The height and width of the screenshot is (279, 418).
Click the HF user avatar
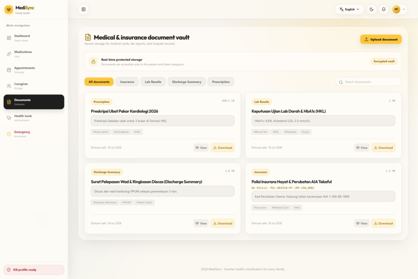pyautogui.click(x=396, y=9)
